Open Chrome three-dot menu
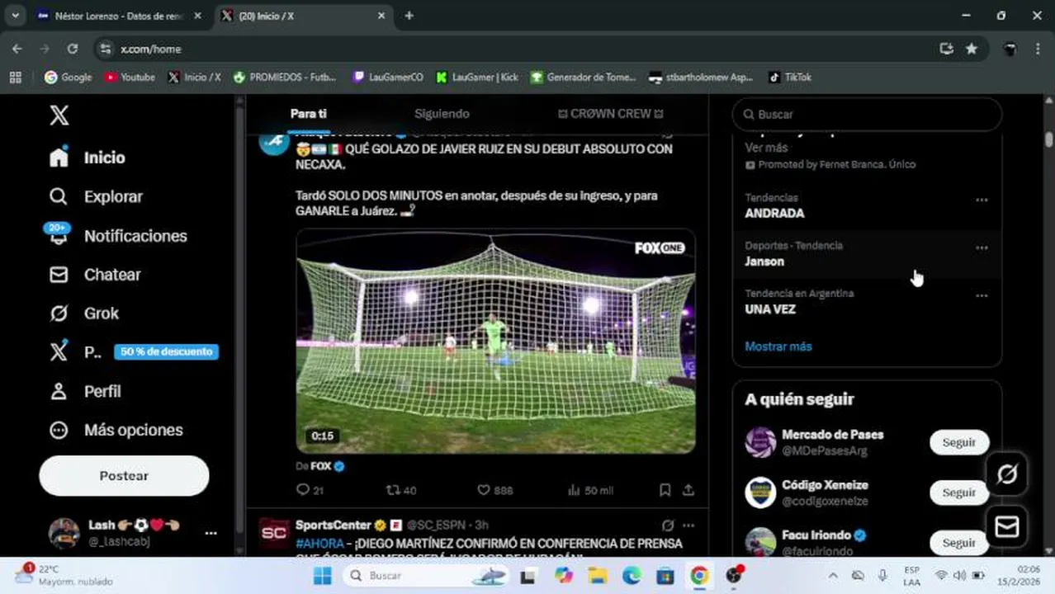The image size is (1055, 594). [1038, 49]
